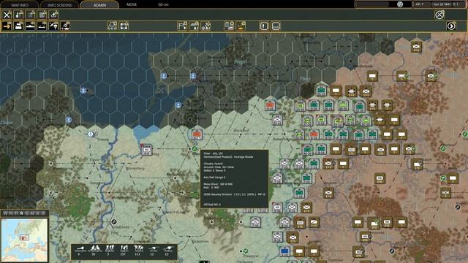Click the crossed-X icon in the first toolbar row

tap(7, 15)
